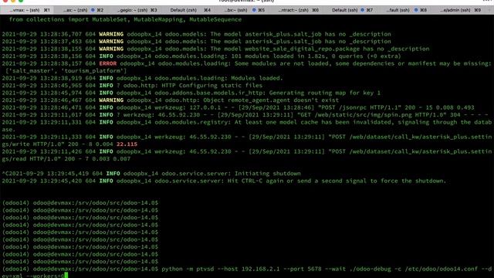Click the 'Initiating shutdown' log line
Screen dimensions: 494x278
(151, 173)
